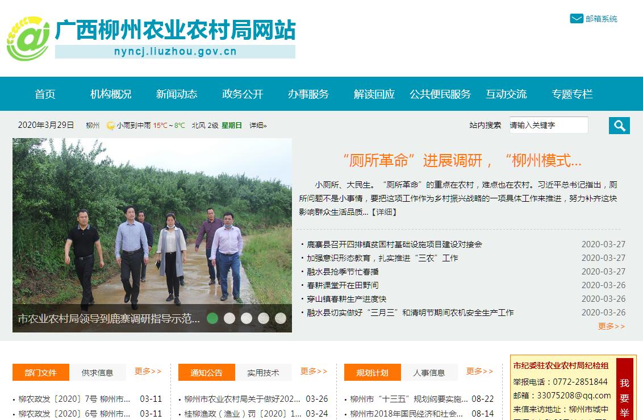Viewport: 643px width, 420px height.
Task: Go to 政务公开 in navigation bar
Action: point(243,94)
